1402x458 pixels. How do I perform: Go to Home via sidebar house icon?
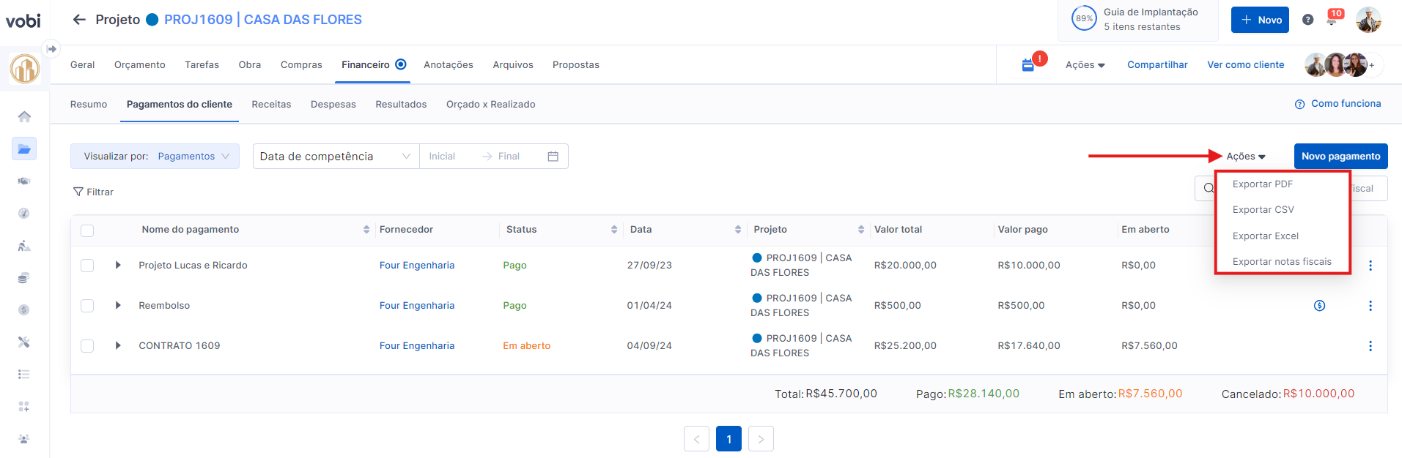point(24,116)
